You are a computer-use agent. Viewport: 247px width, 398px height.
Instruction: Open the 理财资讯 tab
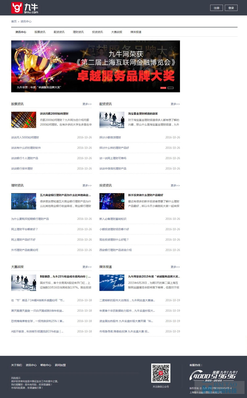78,32
